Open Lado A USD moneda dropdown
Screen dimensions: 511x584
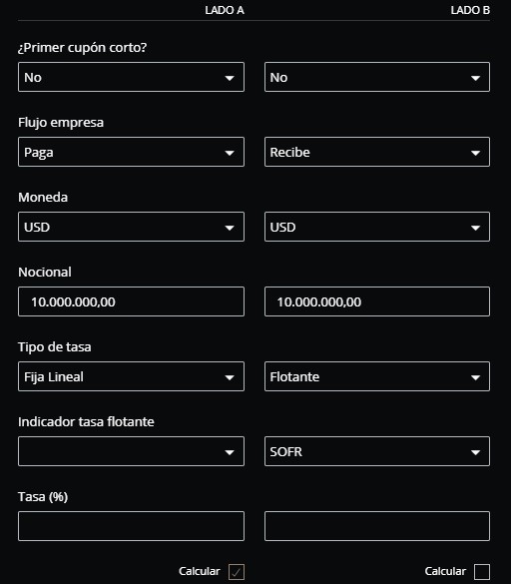131,227
